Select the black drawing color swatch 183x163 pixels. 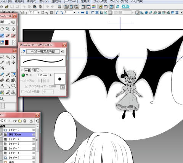pos(6,42)
